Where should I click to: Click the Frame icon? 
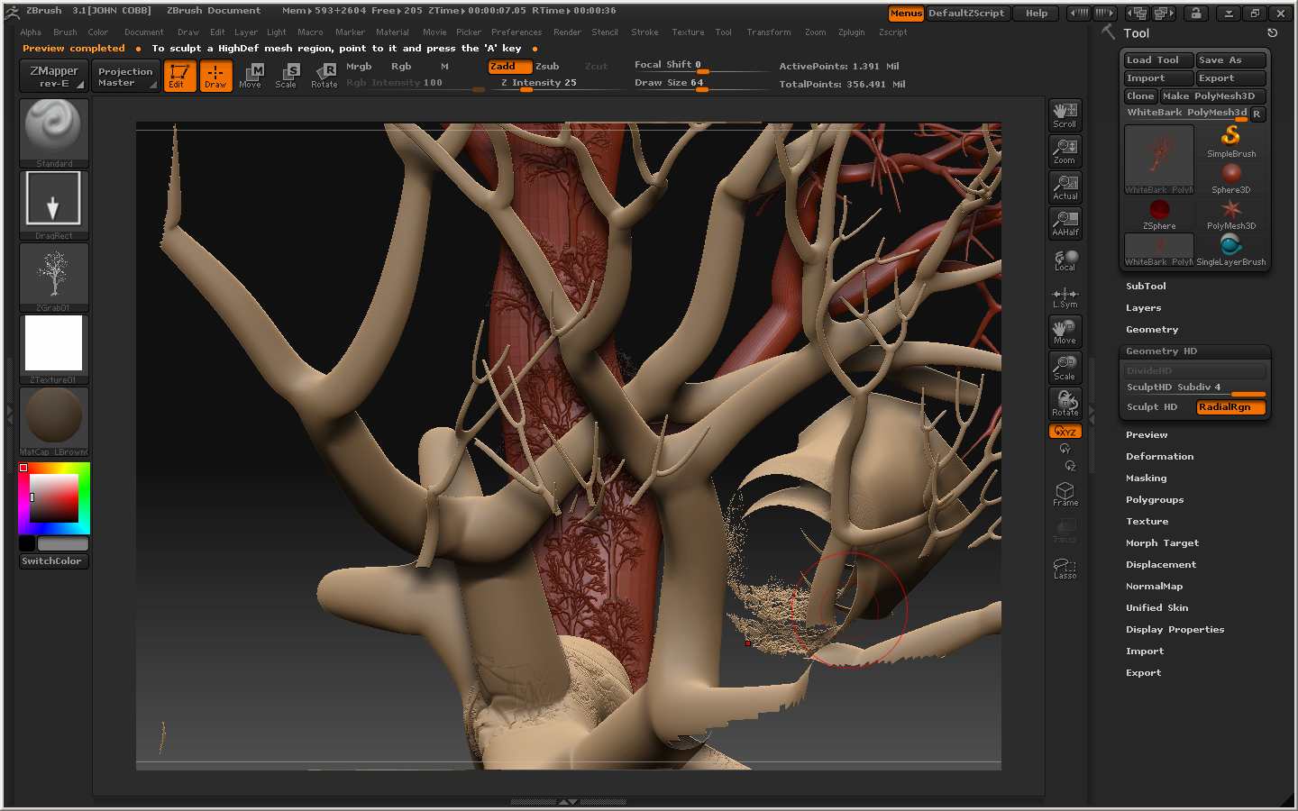1065,494
